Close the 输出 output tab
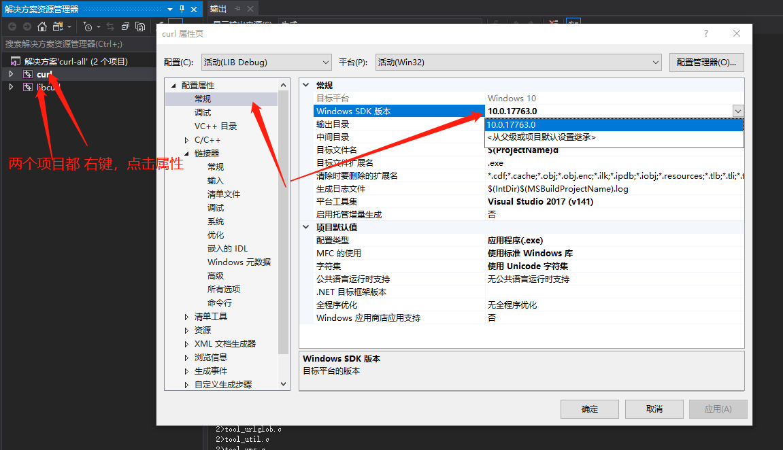Image resolution: width=783 pixels, height=450 pixels. click(x=250, y=8)
